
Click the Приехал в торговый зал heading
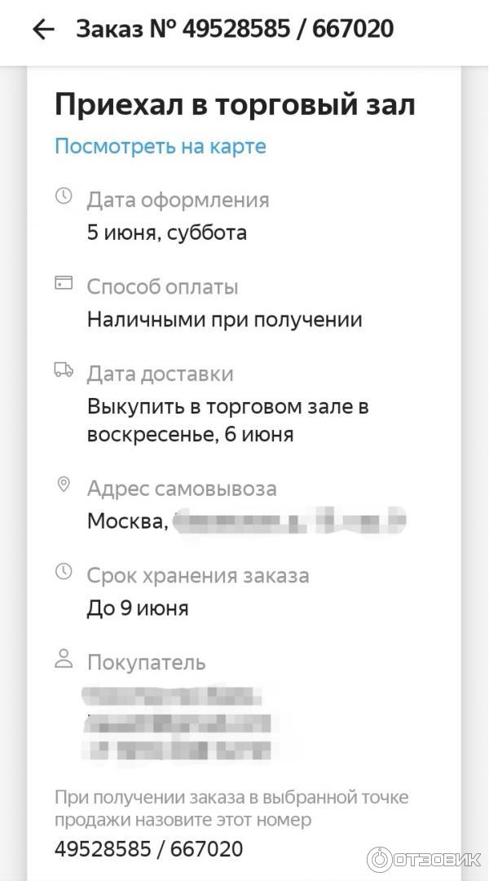coord(235,105)
